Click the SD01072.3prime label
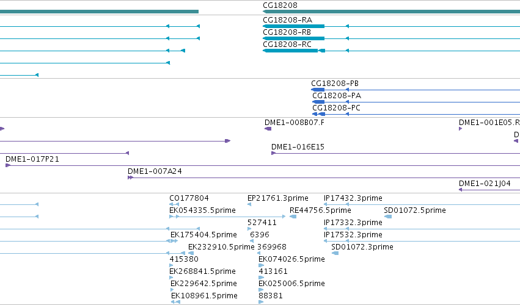The width and height of the screenshot is (520, 305). 362,248
